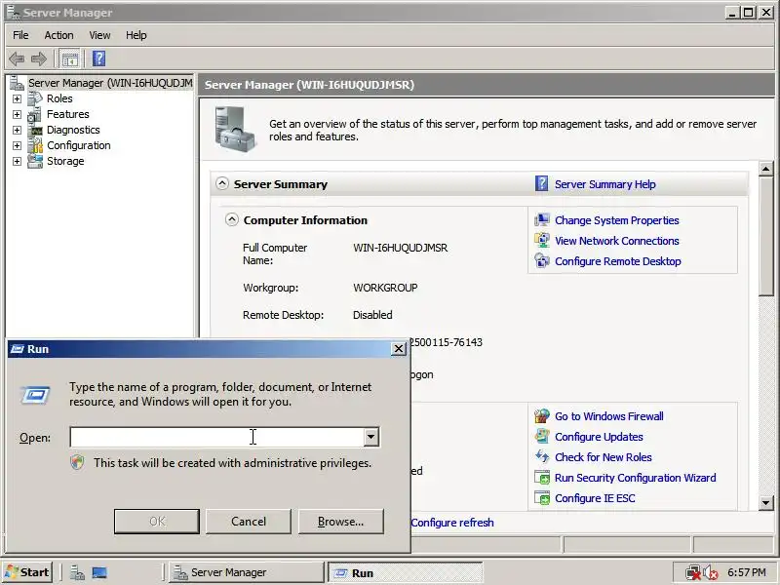Click the vertical scrollbar thumb
Image resolution: width=780 pixels, height=585 pixels.
coord(766,237)
